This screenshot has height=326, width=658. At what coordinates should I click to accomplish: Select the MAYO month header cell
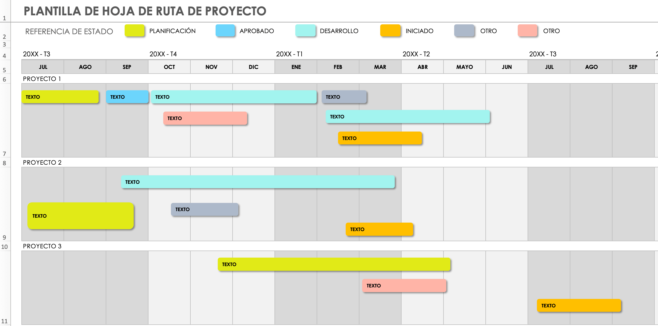(465, 67)
